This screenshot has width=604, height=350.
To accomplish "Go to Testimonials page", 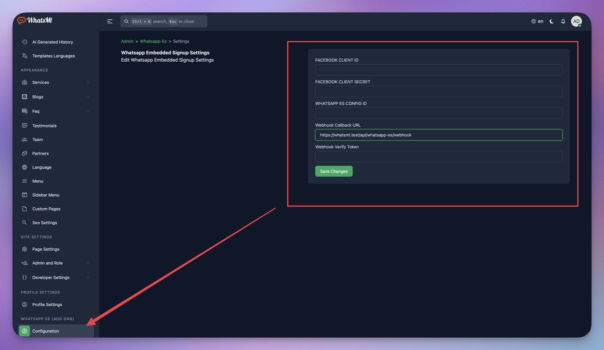I will click(56, 126).
